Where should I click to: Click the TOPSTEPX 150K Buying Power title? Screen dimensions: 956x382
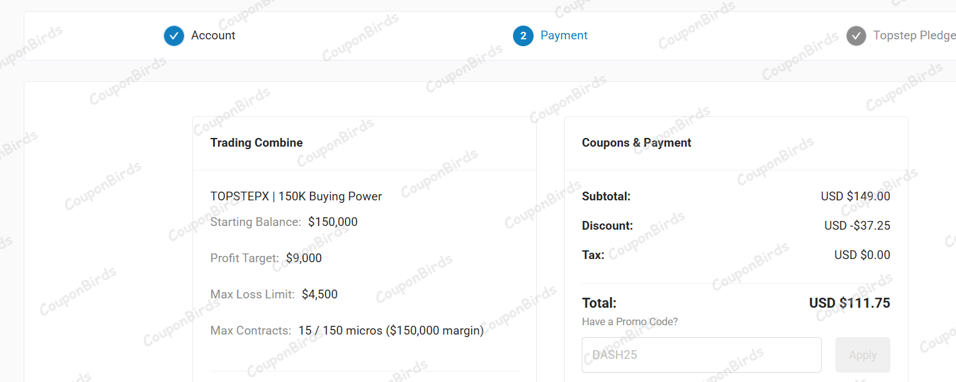click(296, 197)
